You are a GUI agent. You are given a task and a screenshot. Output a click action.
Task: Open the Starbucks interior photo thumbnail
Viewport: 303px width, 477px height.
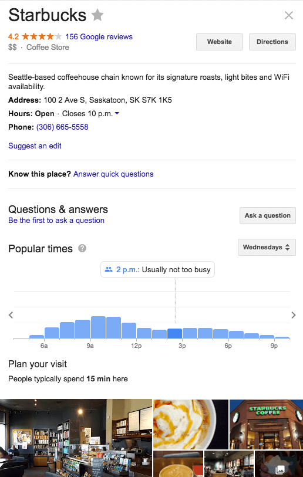point(76,438)
